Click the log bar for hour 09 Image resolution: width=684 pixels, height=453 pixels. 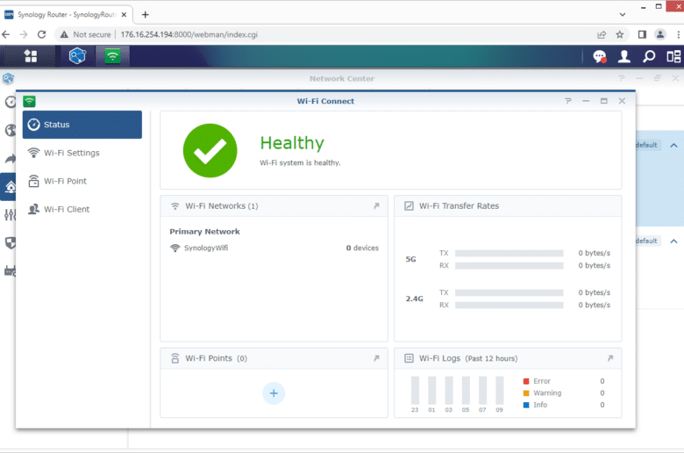tap(500, 390)
